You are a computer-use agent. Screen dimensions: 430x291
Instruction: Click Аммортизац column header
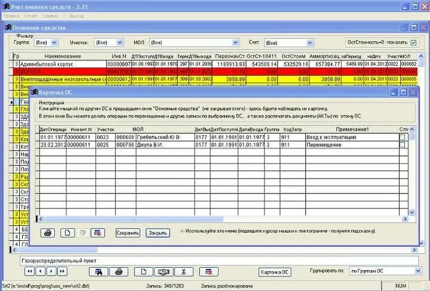point(324,56)
